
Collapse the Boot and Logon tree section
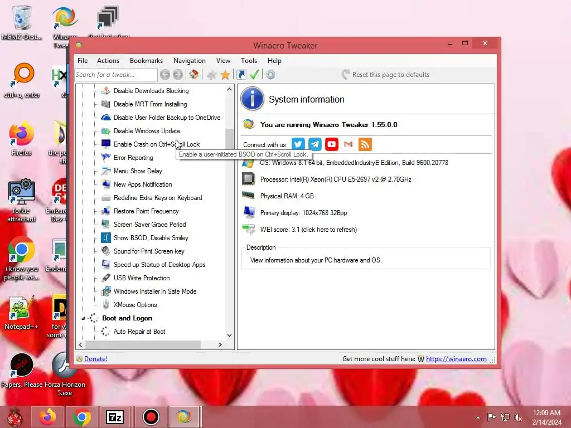pyautogui.click(x=84, y=318)
